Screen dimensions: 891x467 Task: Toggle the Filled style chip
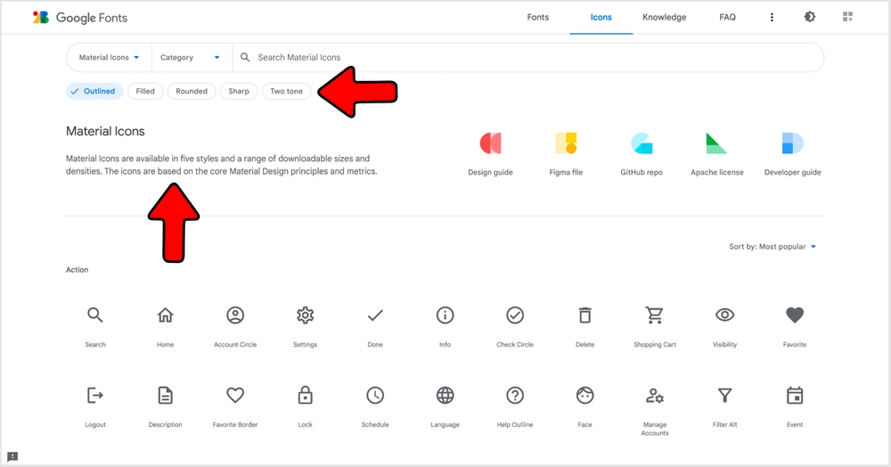click(x=145, y=91)
